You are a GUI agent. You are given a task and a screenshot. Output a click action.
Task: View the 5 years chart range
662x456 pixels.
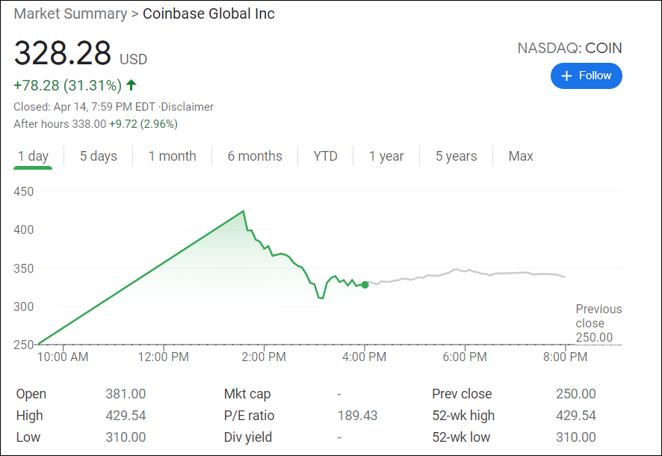(x=456, y=156)
